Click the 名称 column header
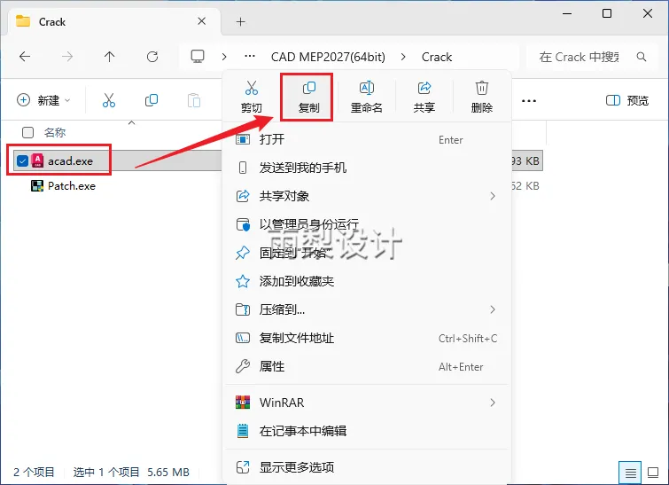669x485 pixels. [x=55, y=133]
